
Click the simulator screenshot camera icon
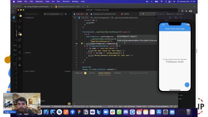175,17
